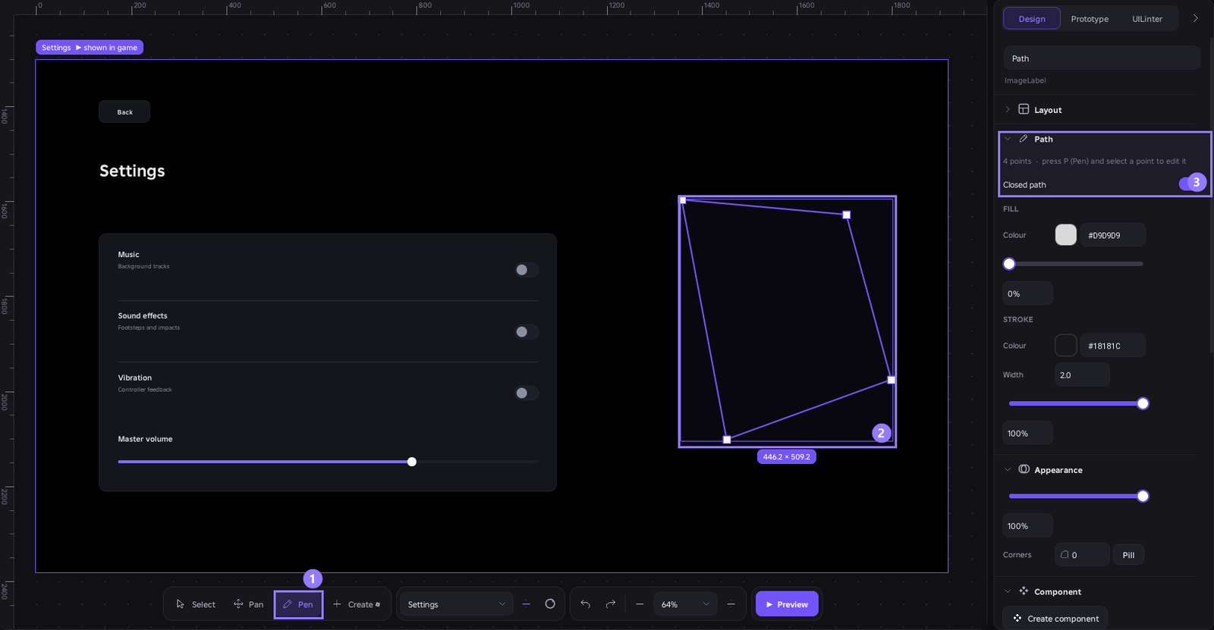The height and width of the screenshot is (630, 1214).
Task: Open the Fill colour swatch
Action: coord(1066,235)
